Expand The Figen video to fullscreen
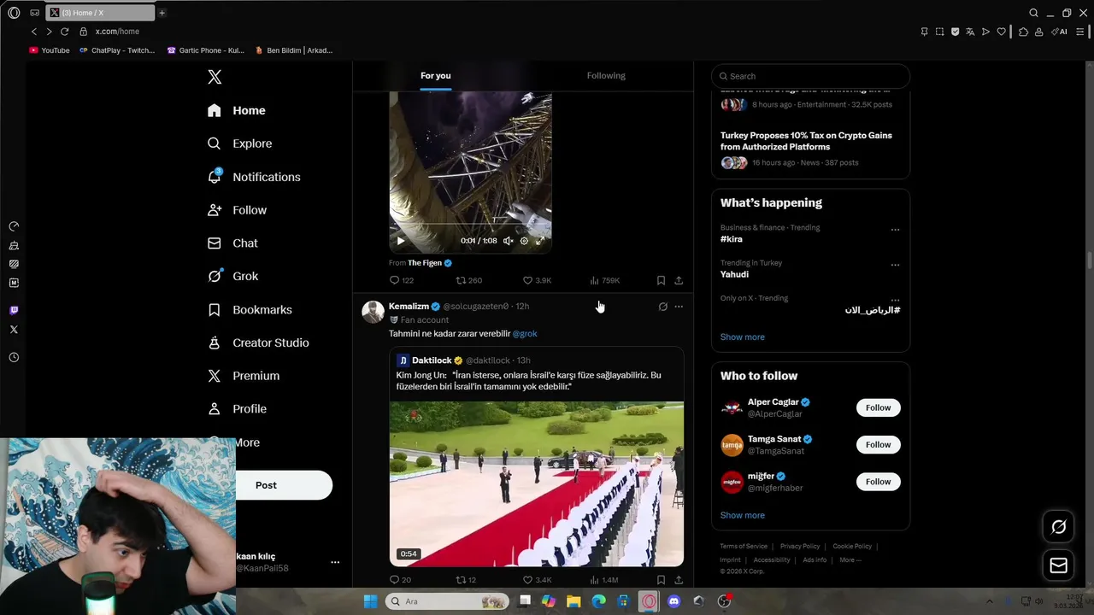This screenshot has width=1094, height=615. (540, 241)
